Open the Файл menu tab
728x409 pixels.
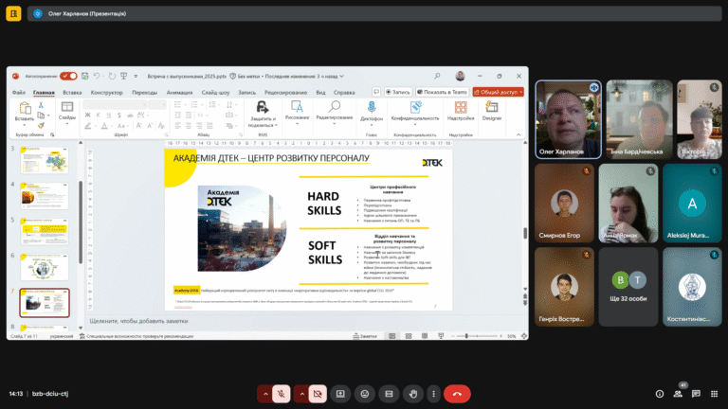(19, 92)
